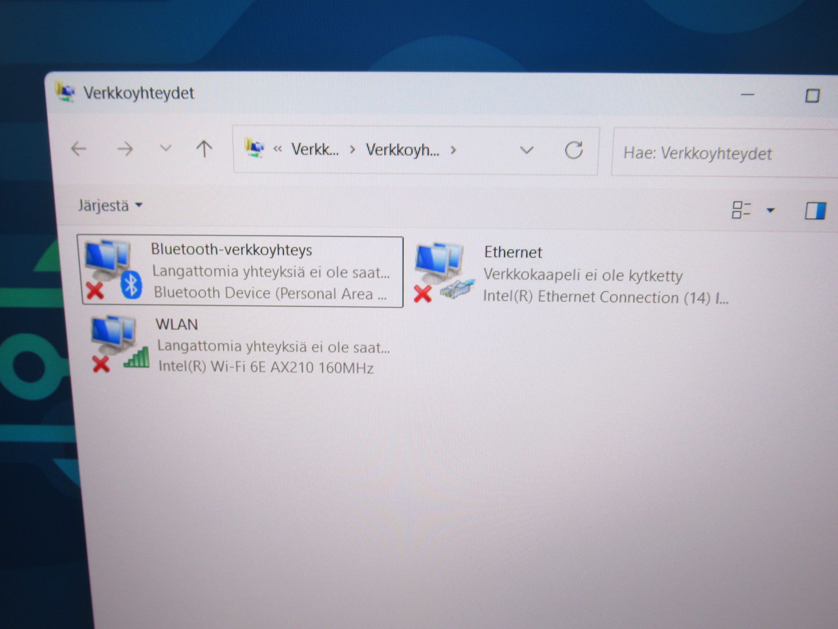Click 'Bluetooth Device (Personal Area' text
The image size is (838, 629).
click(x=263, y=293)
